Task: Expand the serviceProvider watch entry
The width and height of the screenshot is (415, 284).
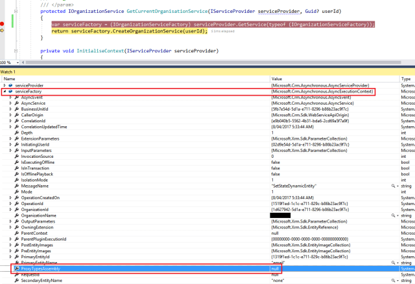Action: point(5,85)
